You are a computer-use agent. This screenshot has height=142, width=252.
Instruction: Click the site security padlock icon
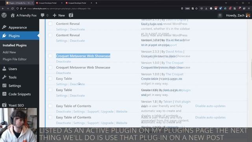[x=21, y=9]
